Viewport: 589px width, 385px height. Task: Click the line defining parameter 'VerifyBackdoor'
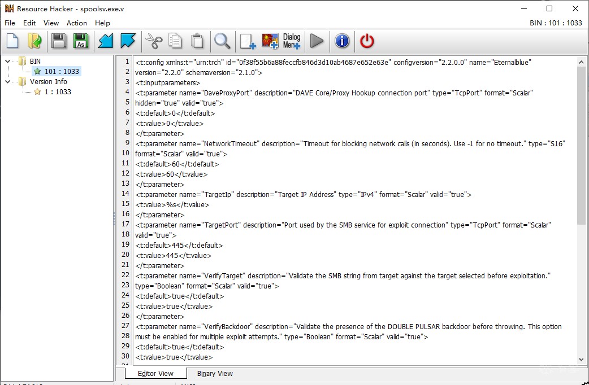[348, 326]
